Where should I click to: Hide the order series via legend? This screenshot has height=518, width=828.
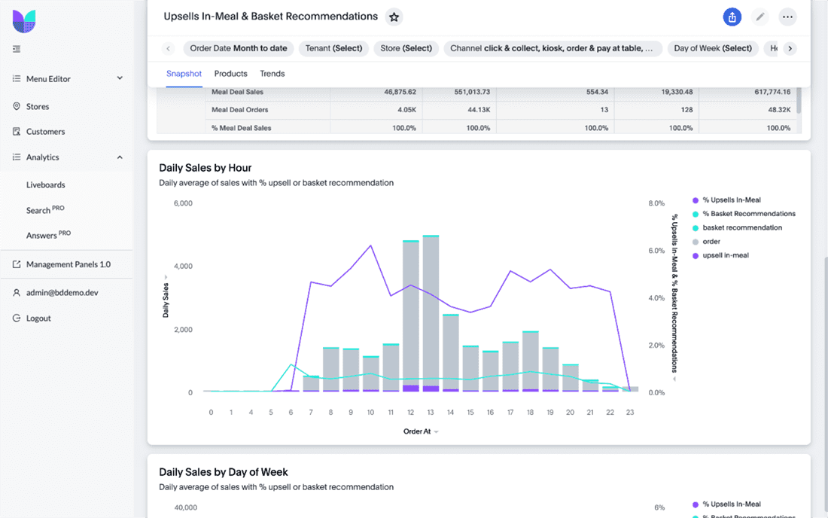click(x=711, y=242)
